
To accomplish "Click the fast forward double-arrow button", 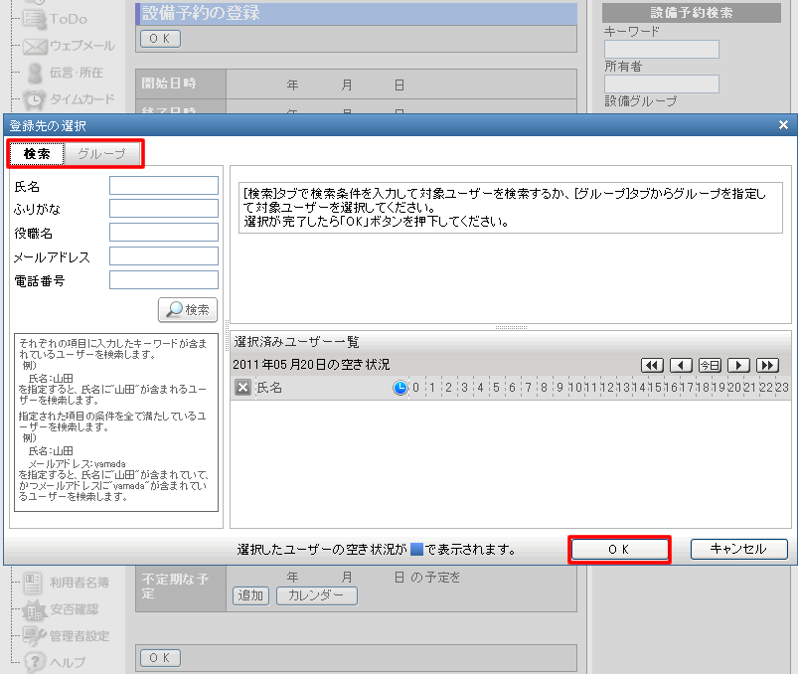I will (767, 365).
